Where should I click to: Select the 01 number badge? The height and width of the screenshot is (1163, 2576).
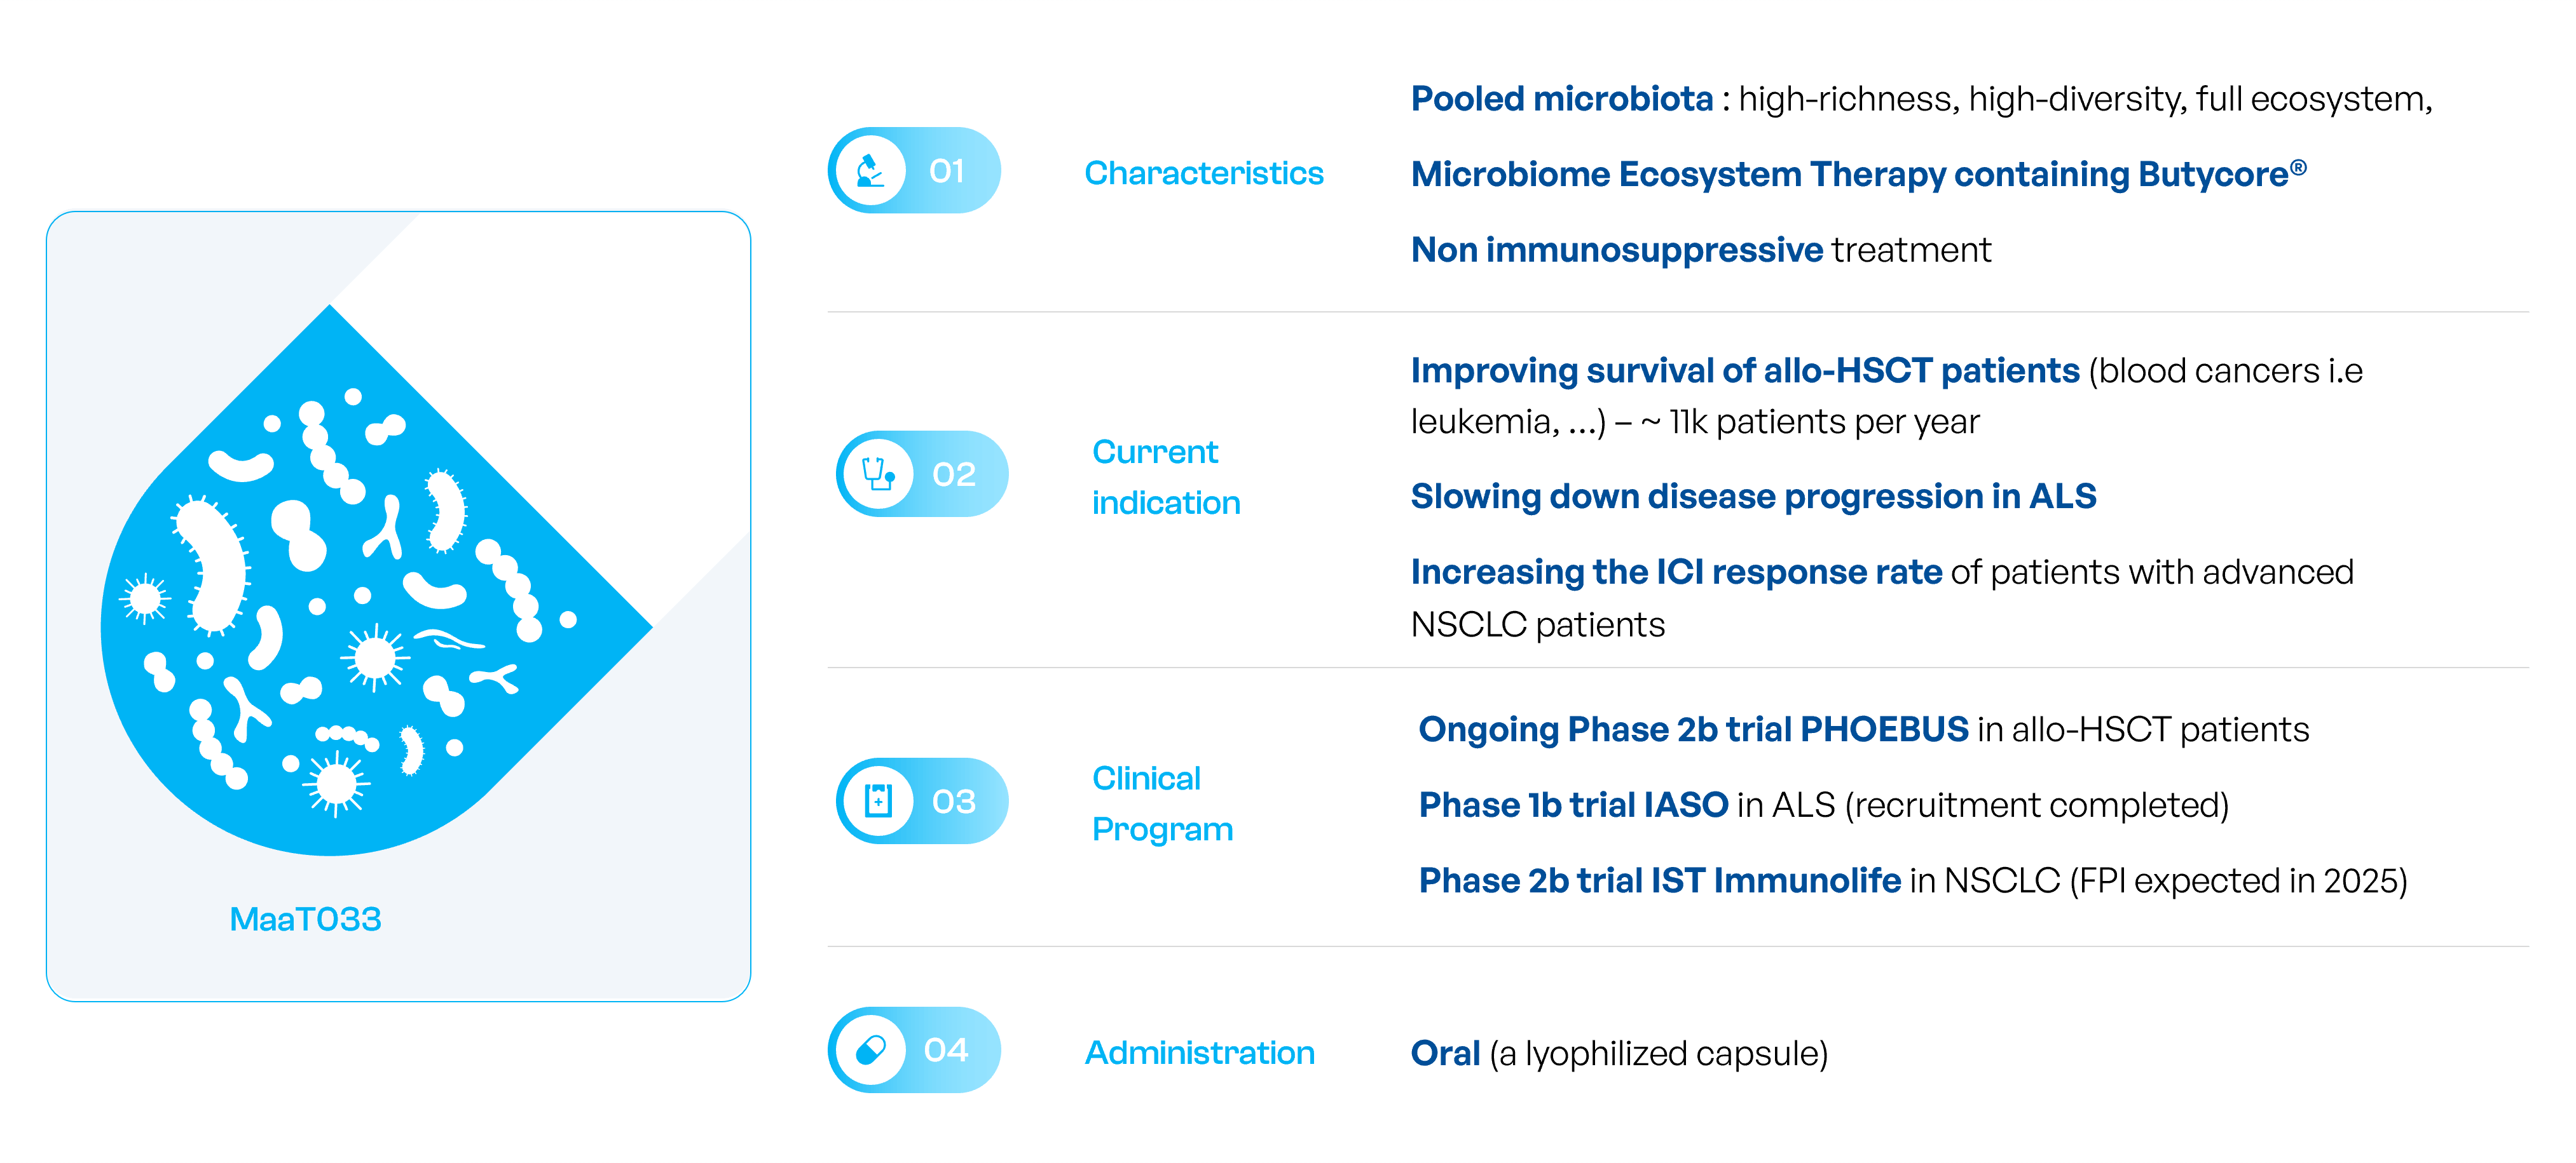click(x=946, y=171)
